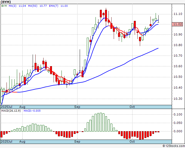Click Sep on the MACD axis
The height and width of the screenshot is (148, 185).
tap(77, 142)
